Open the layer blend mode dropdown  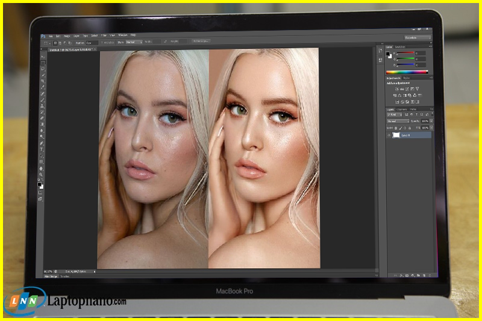pos(397,121)
